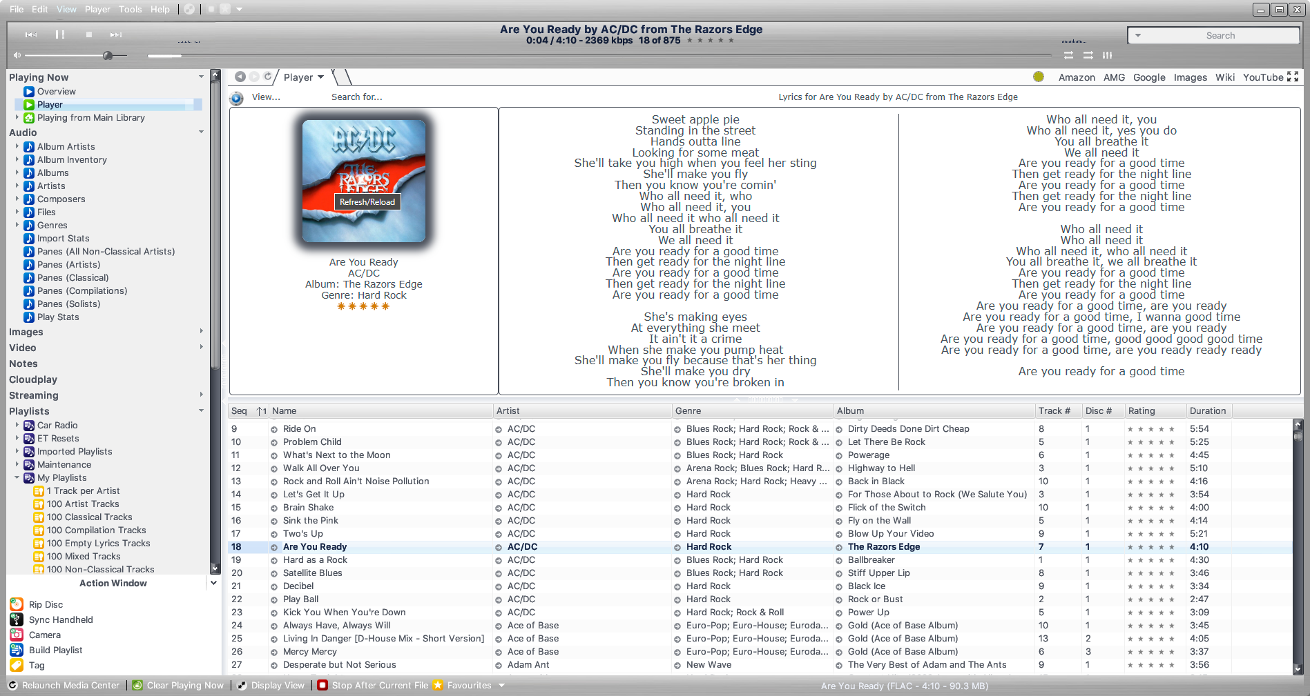The width and height of the screenshot is (1310, 696).
Task: Open the Player view dropdown arrow
Action: tap(321, 77)
